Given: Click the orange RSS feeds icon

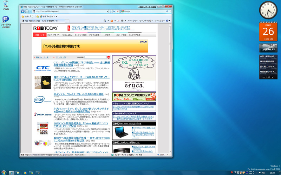Looking at the screenshot, I should click(112, 21).
